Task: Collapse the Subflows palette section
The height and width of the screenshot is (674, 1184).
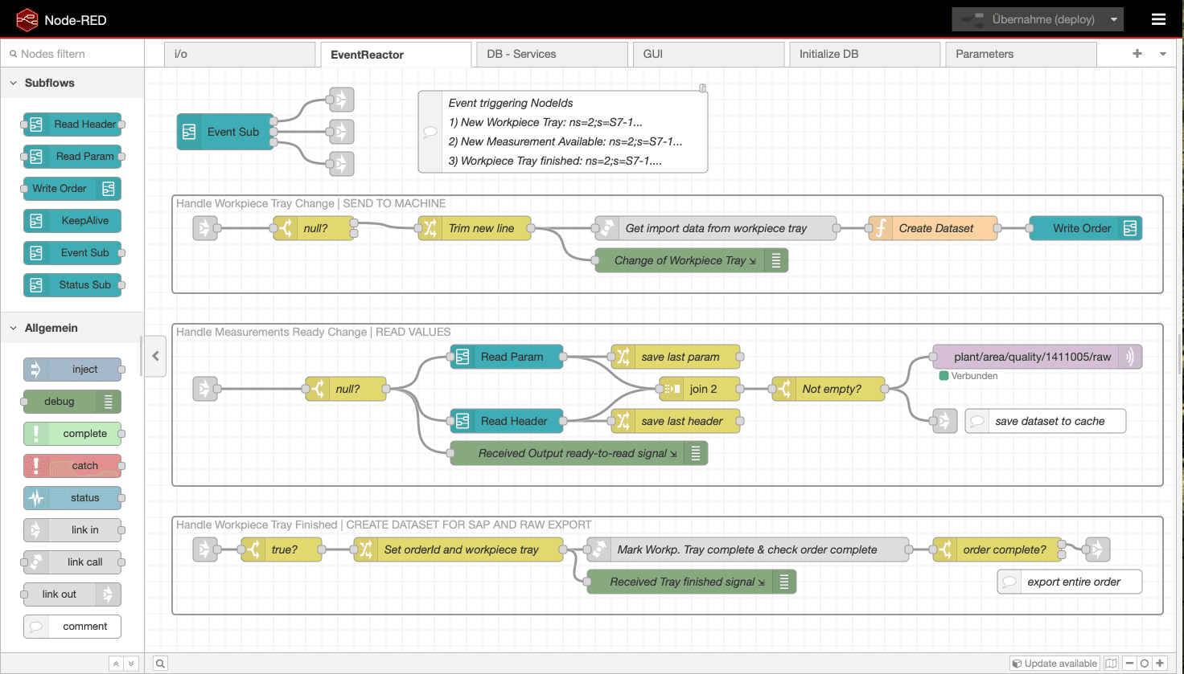Action: tap(13, 83)
